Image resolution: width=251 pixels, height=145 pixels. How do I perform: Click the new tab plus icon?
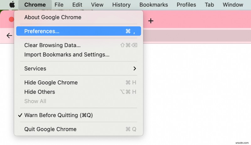(151, 21)
